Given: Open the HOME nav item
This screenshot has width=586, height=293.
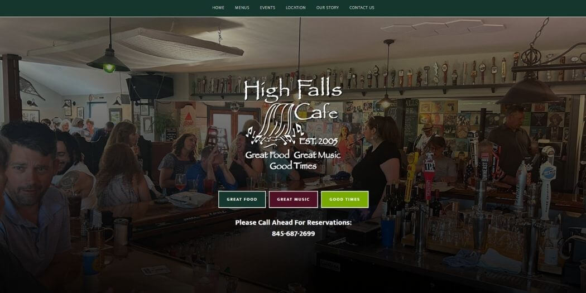Looking at the screenshot, I should click(218, 8).
